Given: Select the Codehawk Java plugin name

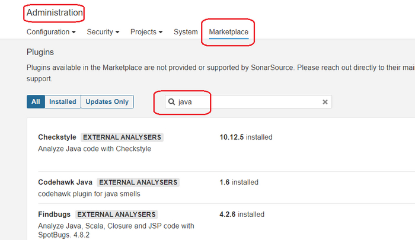Looking at the screenshot, I should [65, 183].
